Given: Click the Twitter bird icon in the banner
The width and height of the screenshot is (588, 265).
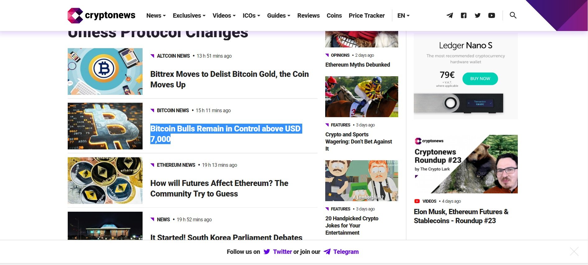Looking at the screenshot, I should pos(267,252).
